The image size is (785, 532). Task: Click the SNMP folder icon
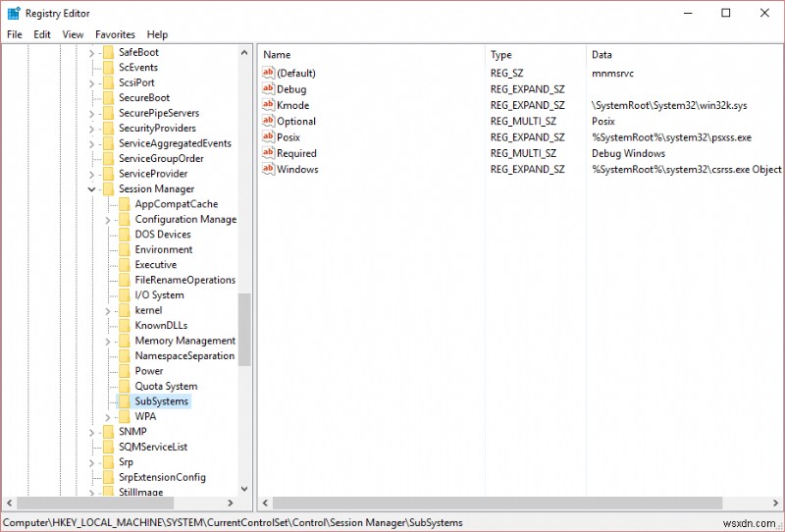(x=108, y=431)
